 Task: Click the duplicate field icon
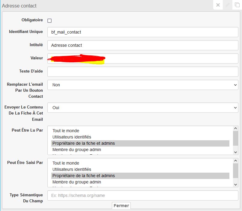[237, 5]
